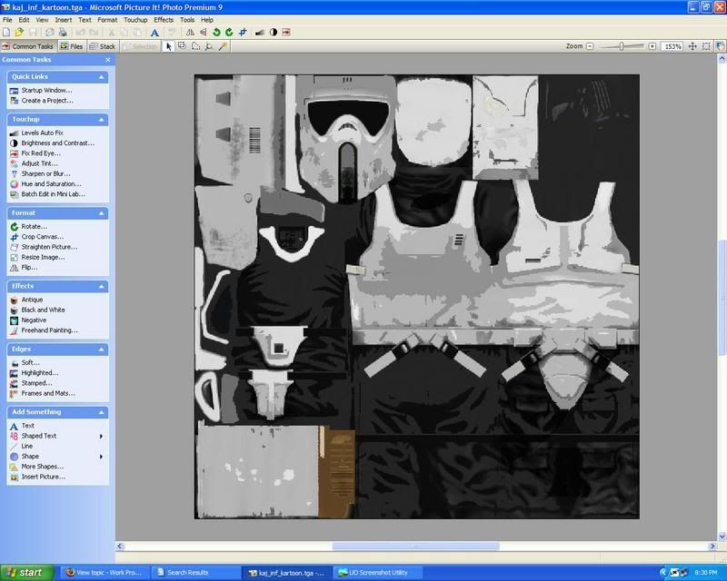Open the Tools menu
The image size is (727, 581).
[x=187, y=20]
